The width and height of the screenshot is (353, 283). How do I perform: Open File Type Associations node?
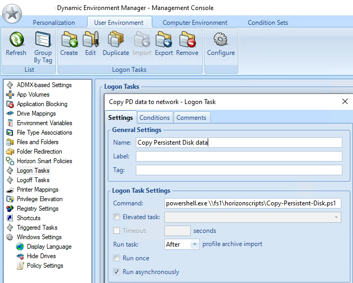44,133
